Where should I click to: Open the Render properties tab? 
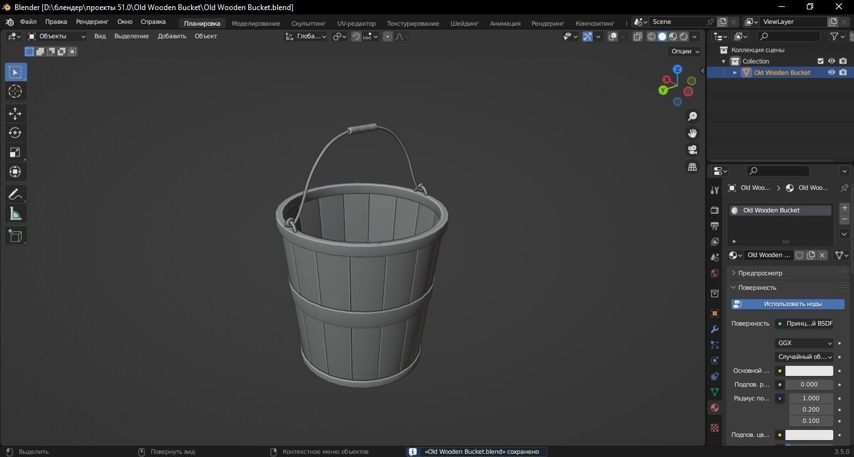click(714, 209)
